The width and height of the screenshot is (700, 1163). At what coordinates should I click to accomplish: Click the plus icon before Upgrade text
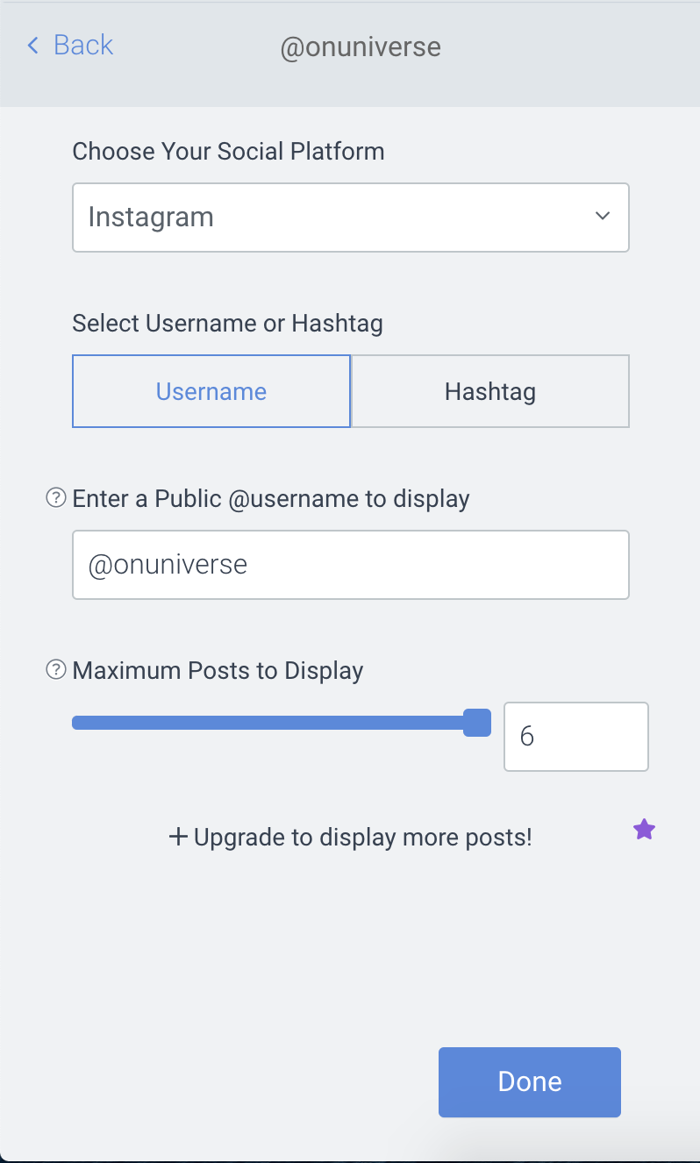178,837
